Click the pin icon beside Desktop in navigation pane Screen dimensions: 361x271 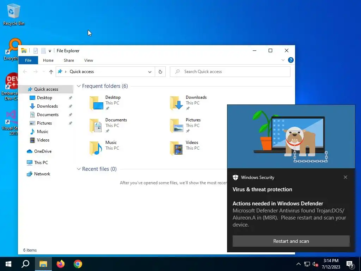(71, 98)
